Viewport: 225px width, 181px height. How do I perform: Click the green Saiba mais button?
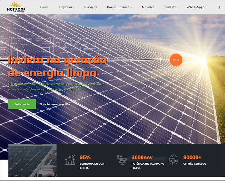[x=22, y=104]
